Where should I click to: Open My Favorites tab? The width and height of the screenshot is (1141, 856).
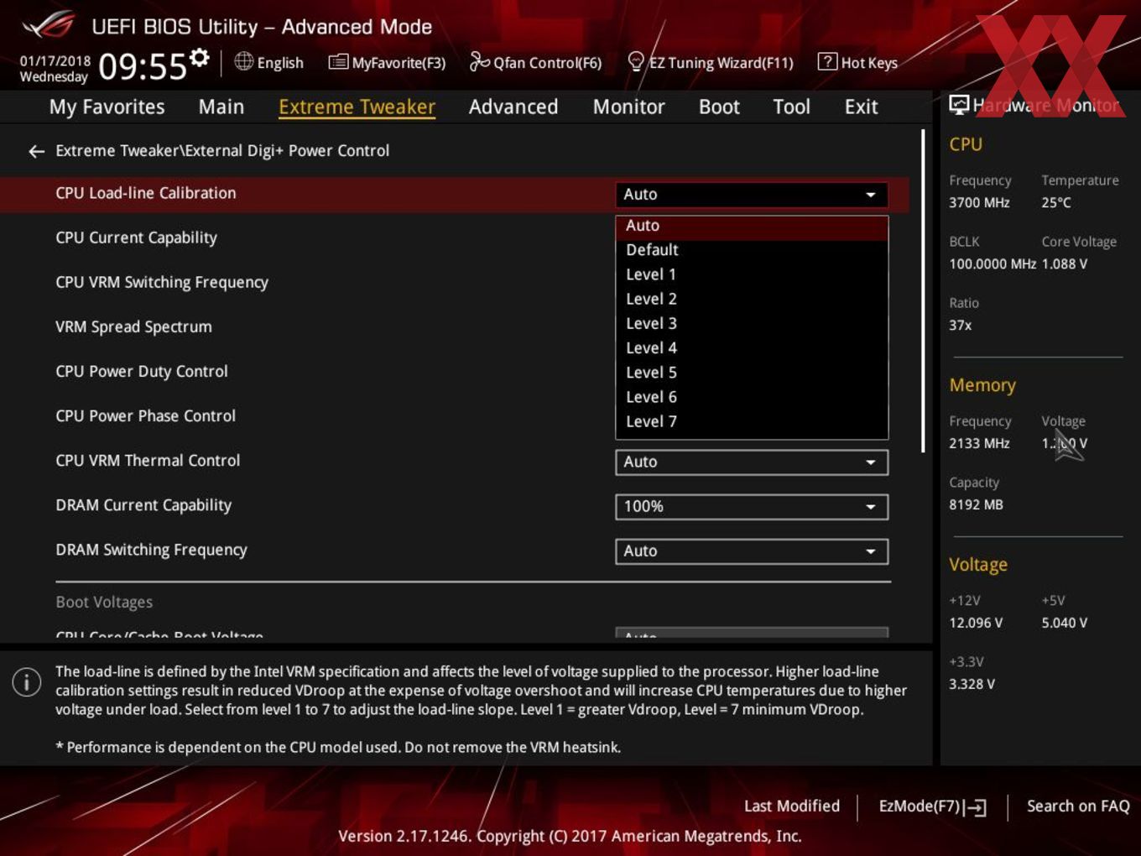[x=107, y=107]
